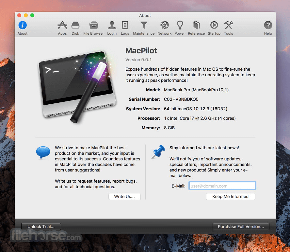Click the model value MacBook Pro (MacBookPro10,1)

coord(196,90)
